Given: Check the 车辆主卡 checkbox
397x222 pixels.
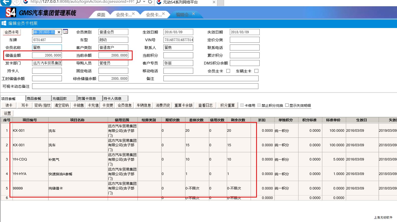Looking at the screenshot, I should pyautogui.click(x=256, y=71).
